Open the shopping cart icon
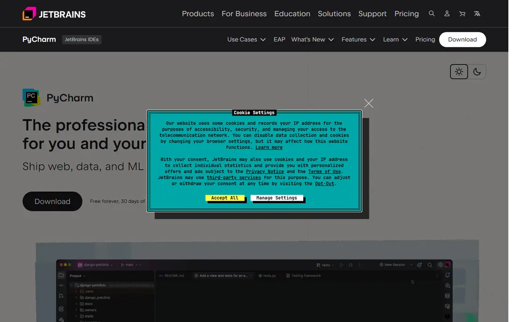Image resolution: width=514 pixels, height=322 pixels. 462,14
